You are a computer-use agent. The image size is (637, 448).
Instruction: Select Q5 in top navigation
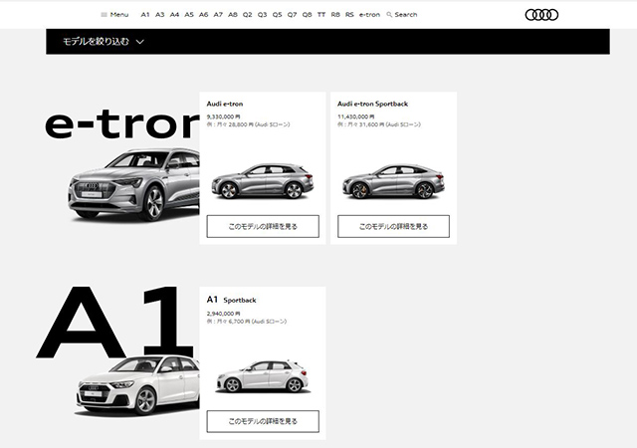point(277,15)
